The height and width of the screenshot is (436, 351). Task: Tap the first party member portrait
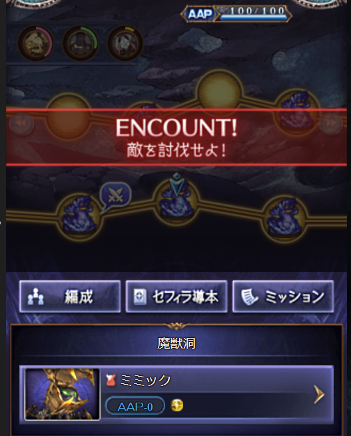click(35, 43)
